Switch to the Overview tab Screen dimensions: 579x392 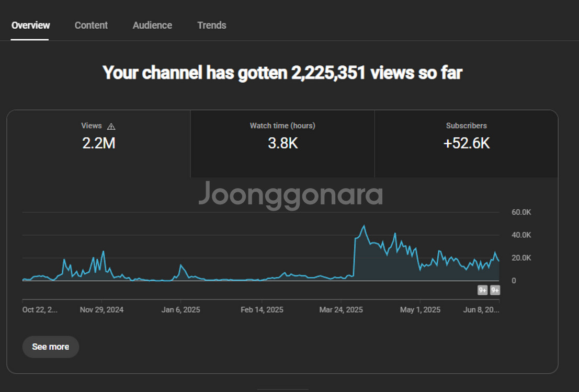pyautogui.click(x=30, y=25)
